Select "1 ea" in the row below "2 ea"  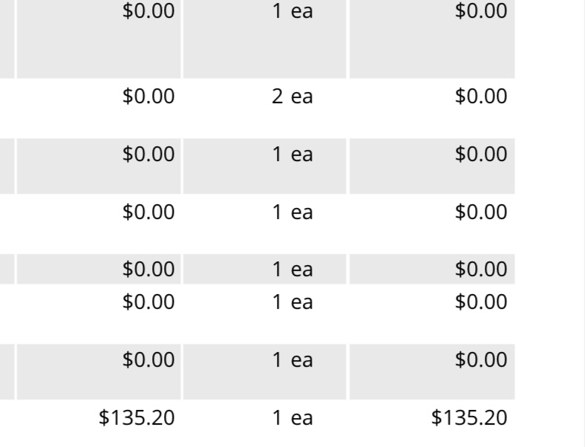click(x=292, y=154)
